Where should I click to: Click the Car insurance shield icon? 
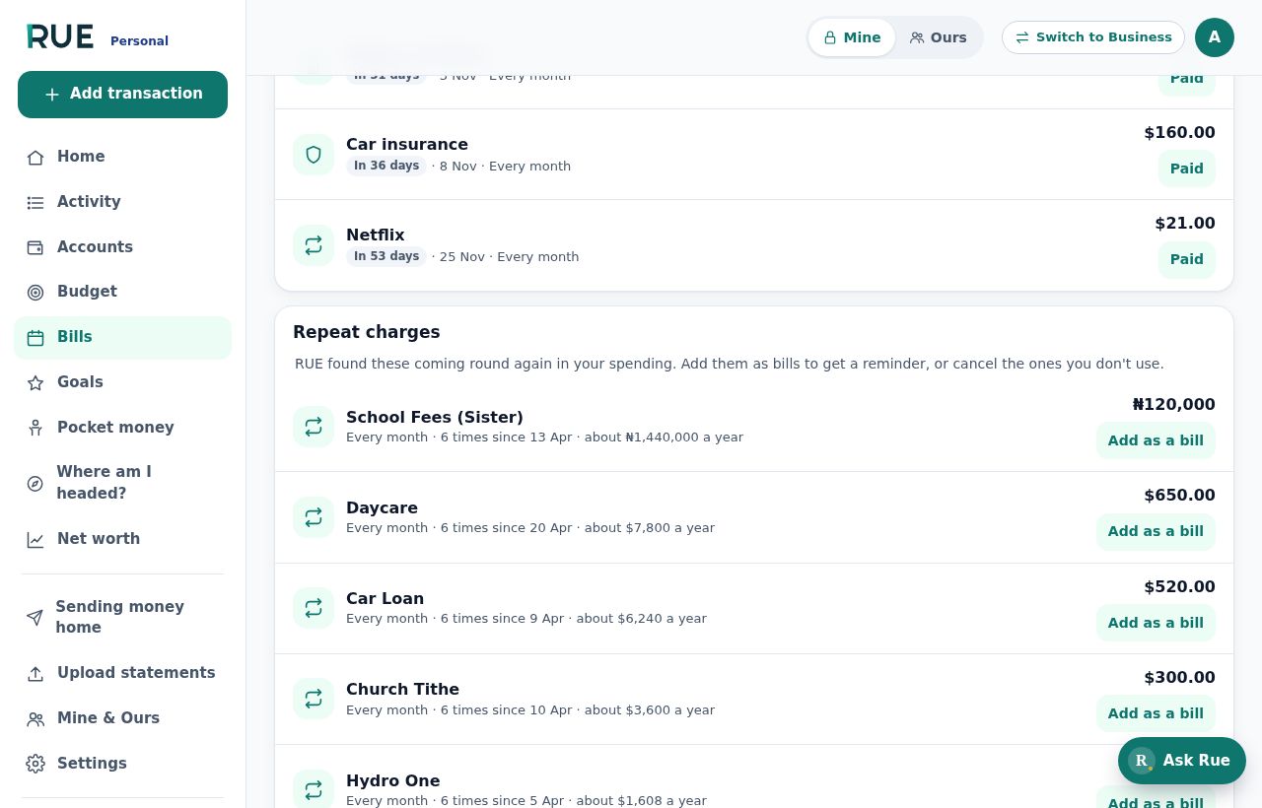(x=314, y=155)
